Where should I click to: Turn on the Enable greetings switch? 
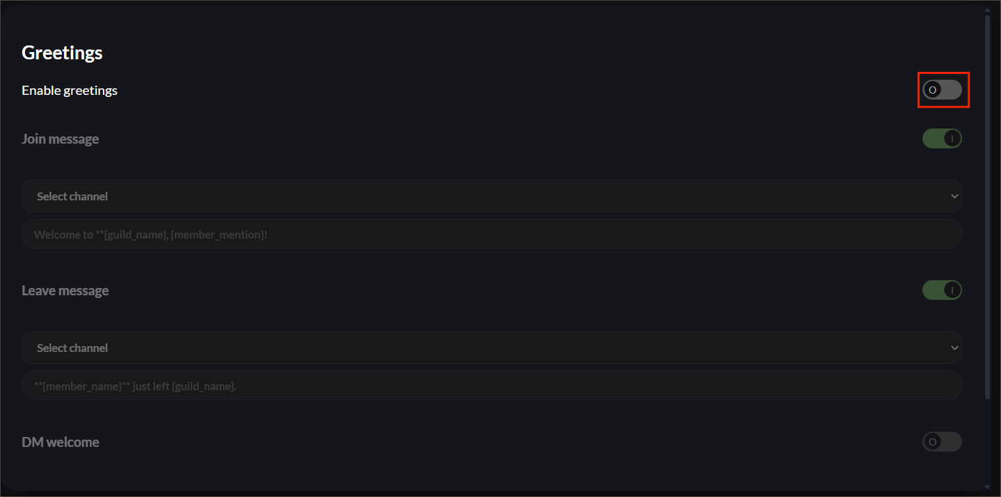click(x=942, y=90)
